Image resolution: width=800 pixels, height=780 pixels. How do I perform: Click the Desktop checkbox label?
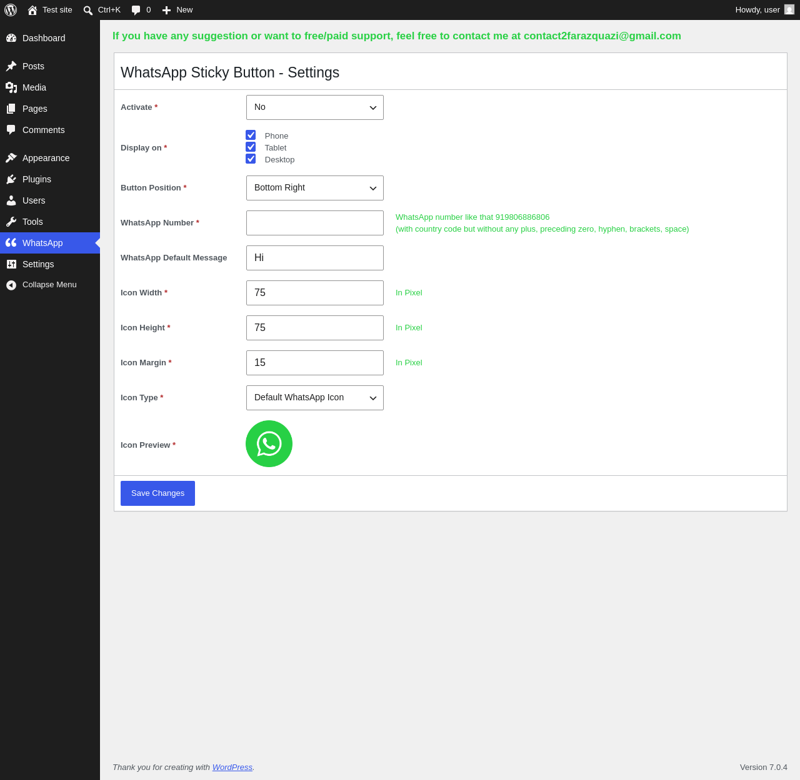tap(279, 160)
